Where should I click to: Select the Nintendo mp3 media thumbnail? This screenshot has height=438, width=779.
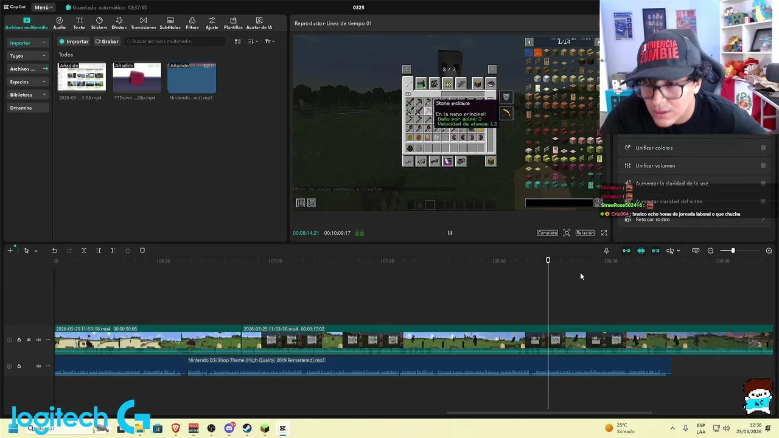click(x=191, y=77)
